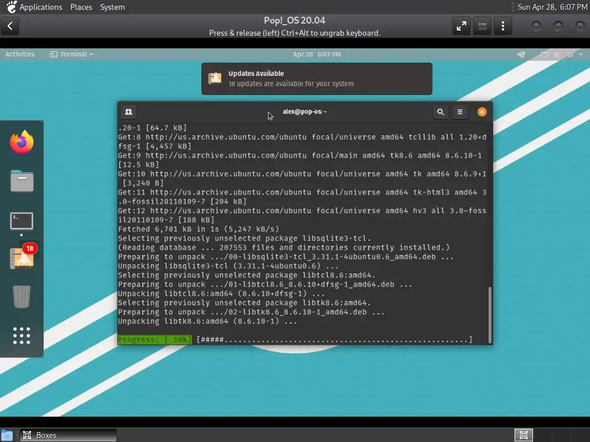Open the Files manager in the dock
Screen dimensions: 590x442
tap(21, 181)
